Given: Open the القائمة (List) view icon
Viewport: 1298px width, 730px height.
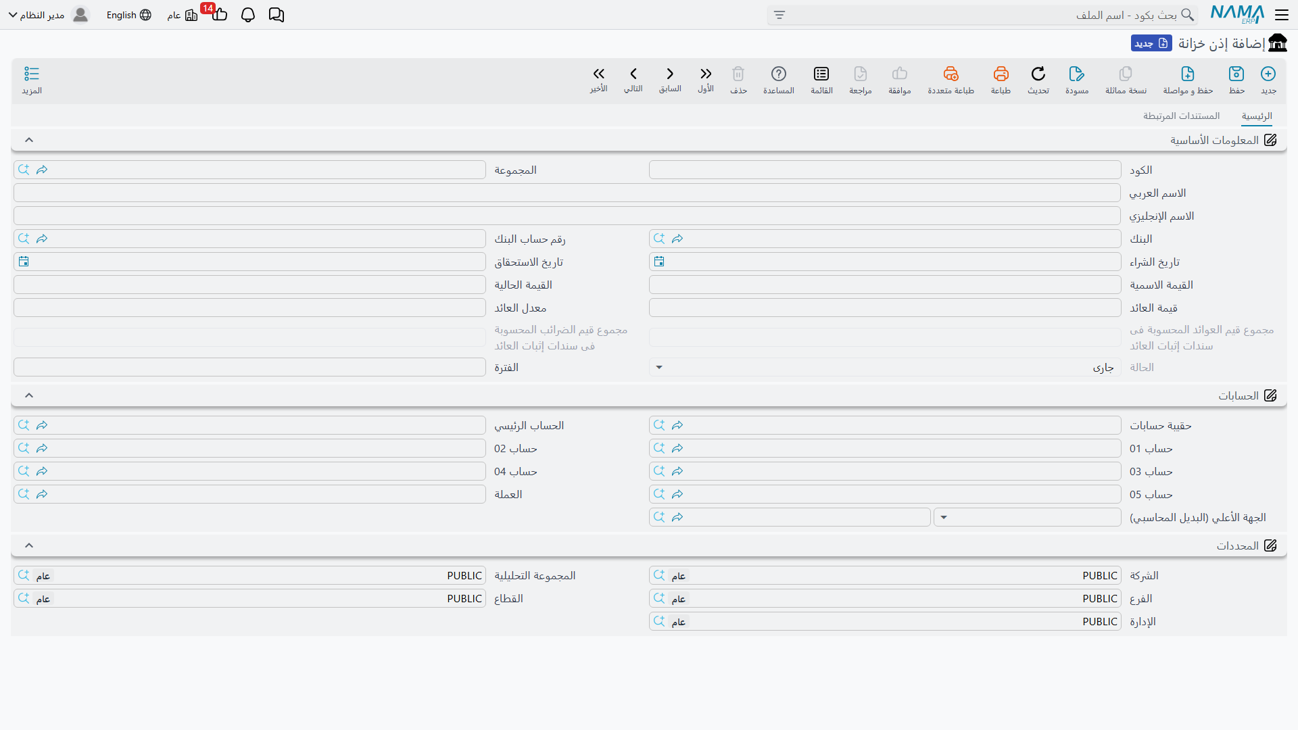Looking at the screenshot, I should [x=821, y=74].
